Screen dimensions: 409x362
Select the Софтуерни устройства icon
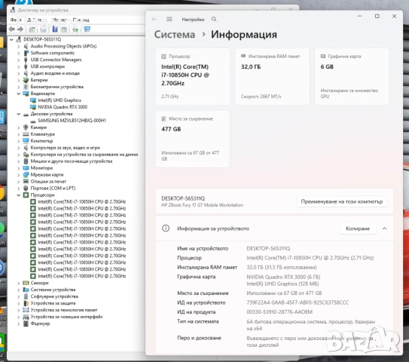click(26, 296)
